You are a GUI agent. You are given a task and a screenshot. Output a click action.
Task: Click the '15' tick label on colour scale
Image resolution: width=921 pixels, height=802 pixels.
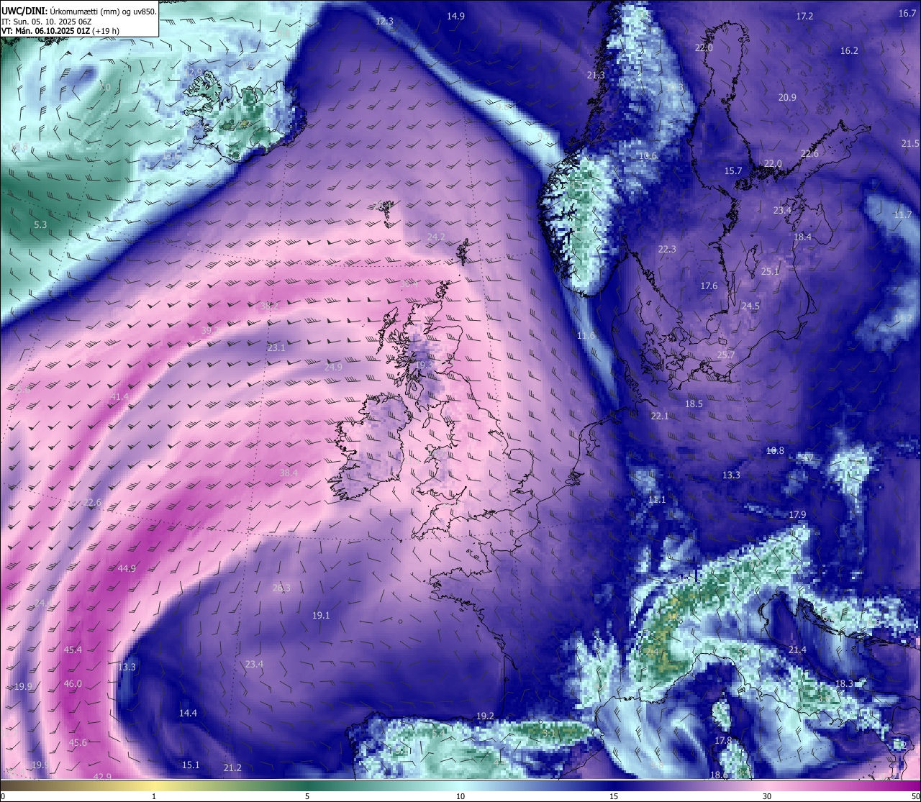coord(614,796)
